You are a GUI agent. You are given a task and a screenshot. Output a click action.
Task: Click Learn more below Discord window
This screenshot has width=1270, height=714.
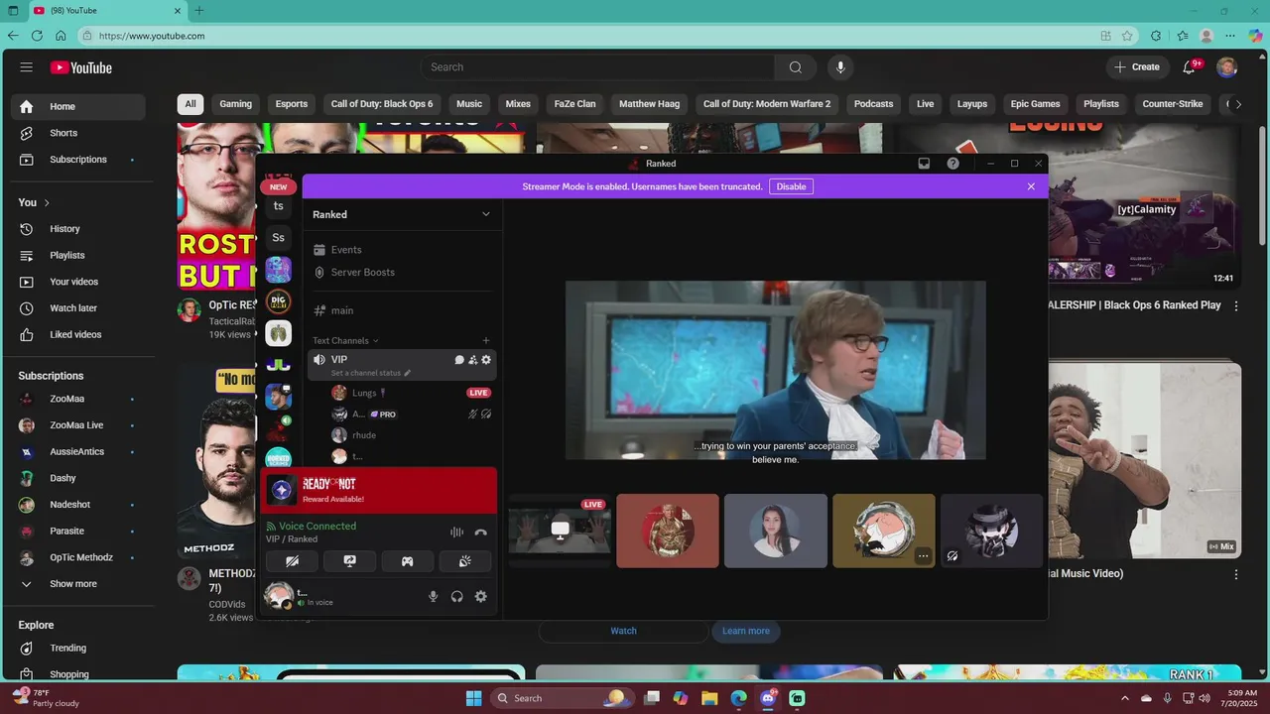click(x=746, y=631)
